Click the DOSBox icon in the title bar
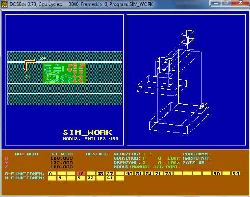250x197 pixels. click(4, 4)
